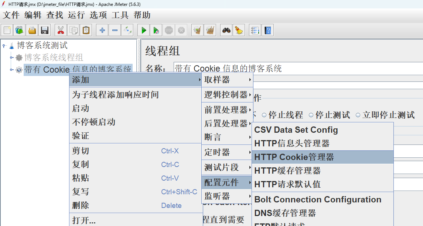Choose 剪切 in the context menu

(x=136, y=151)
